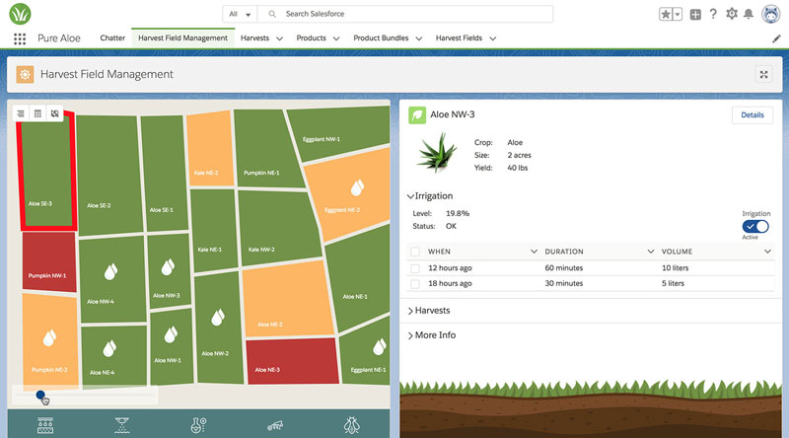This screenshot has height=438, width=789.
Task: Open the Product Bundles tab dropdown chevron
Action: 418,38
